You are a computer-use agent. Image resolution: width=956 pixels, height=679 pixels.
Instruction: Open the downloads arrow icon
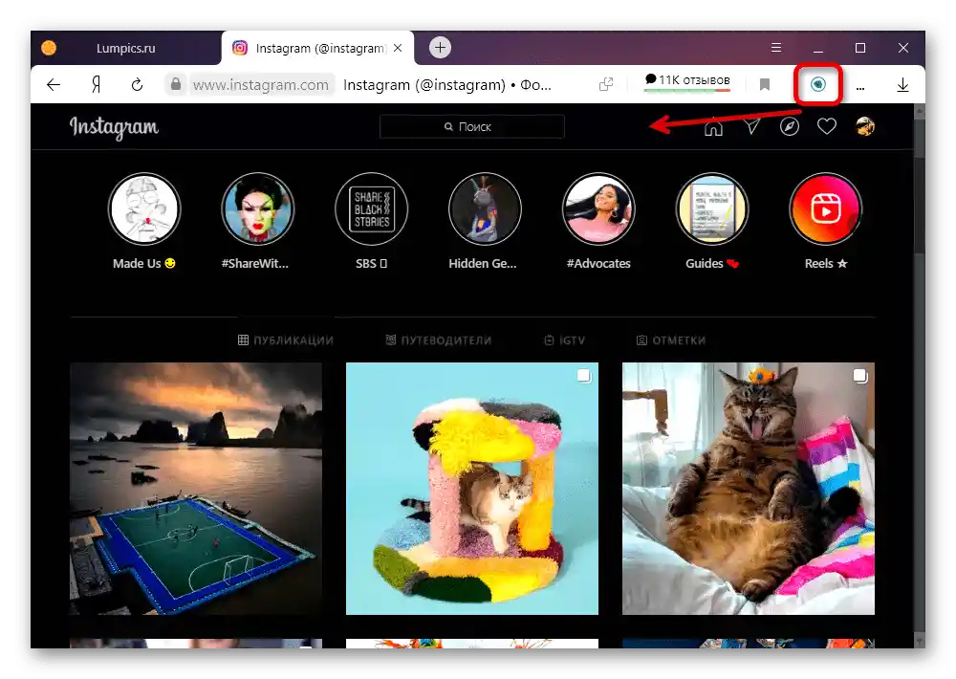pos(903,85)
